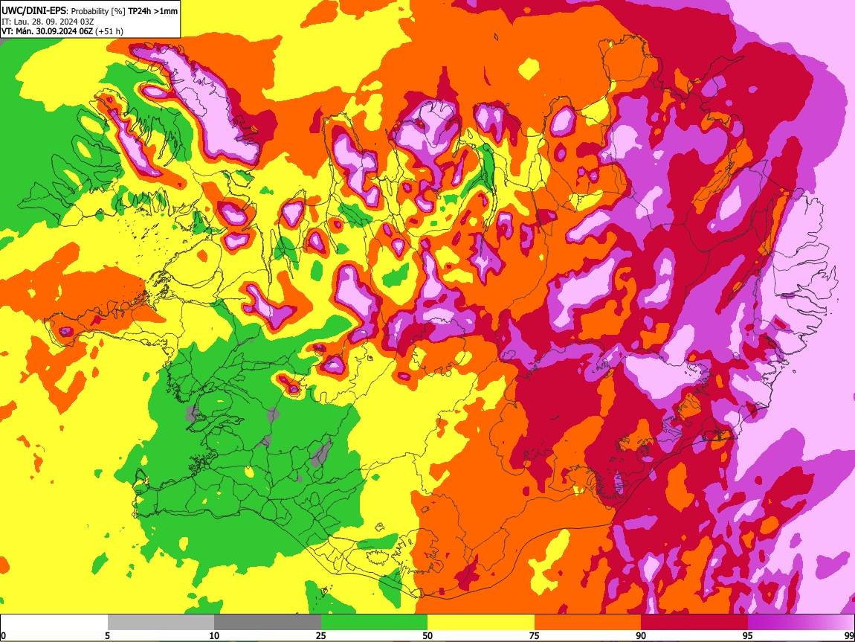Click the valid time line 'VT: Mán. 30.09.2024 06Z'
The image size is (855, 642).
click(47, 31)
